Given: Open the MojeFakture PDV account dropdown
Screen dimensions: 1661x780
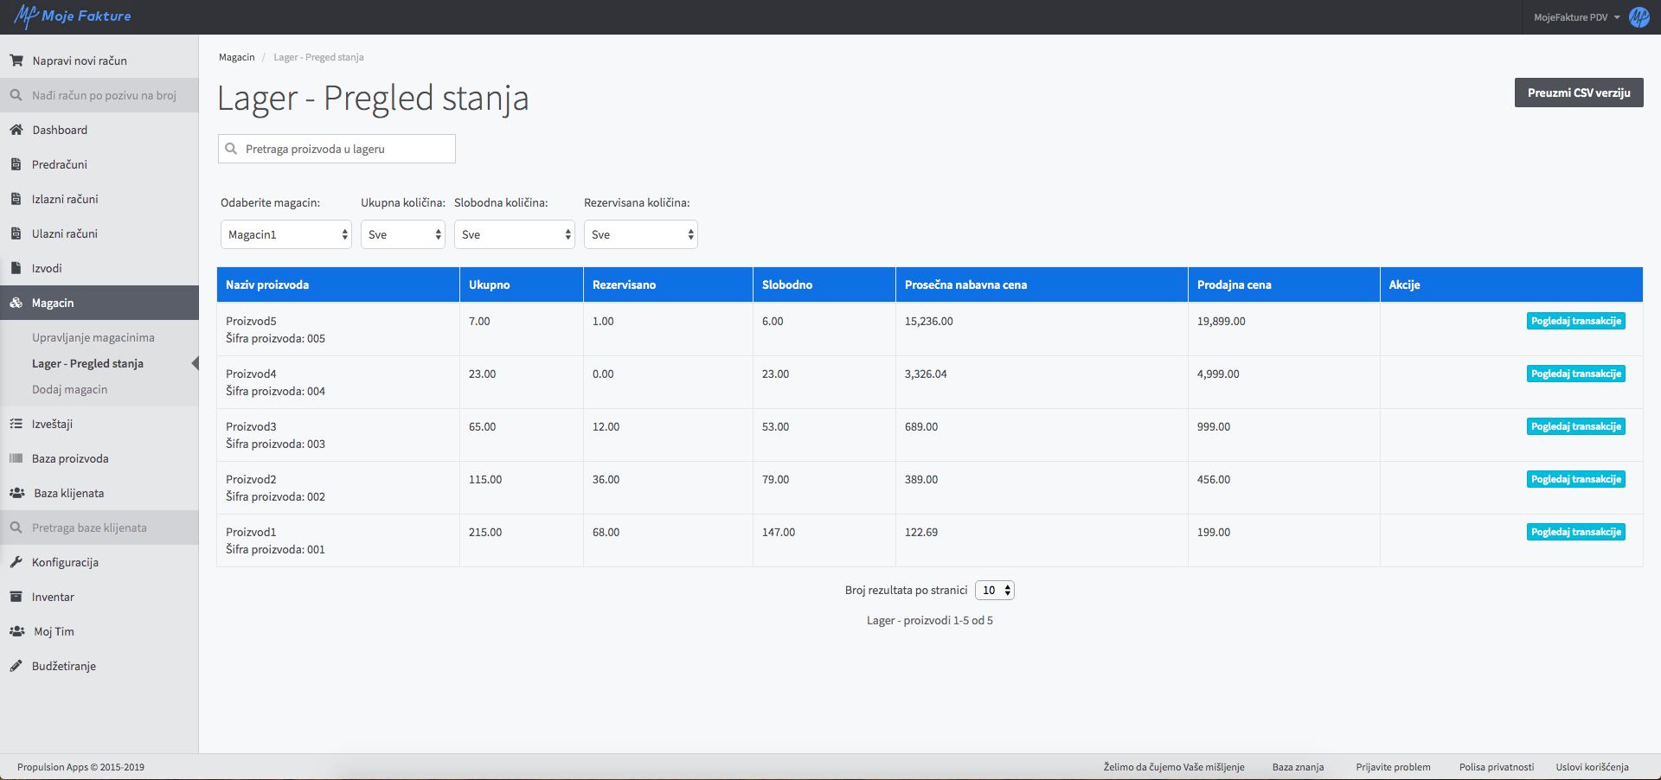Looking at the screenshot, I should [x=1576, y=17].
